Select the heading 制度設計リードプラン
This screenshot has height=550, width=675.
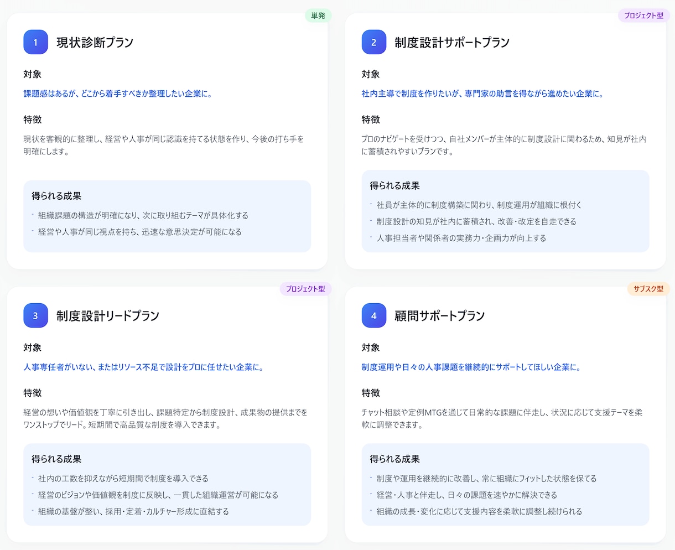point(108,316)
